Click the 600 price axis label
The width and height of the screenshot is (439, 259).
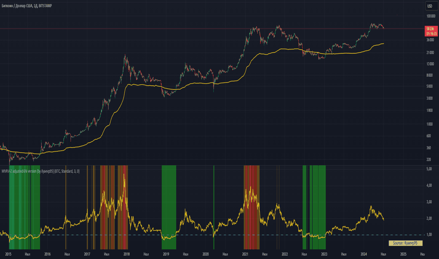tap(429, 136)
